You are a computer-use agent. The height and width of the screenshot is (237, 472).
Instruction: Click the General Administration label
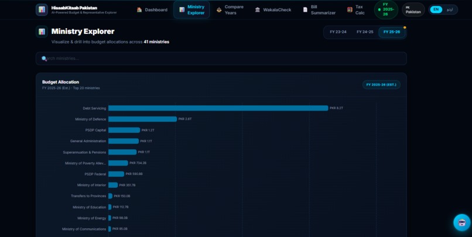(88, 141)
